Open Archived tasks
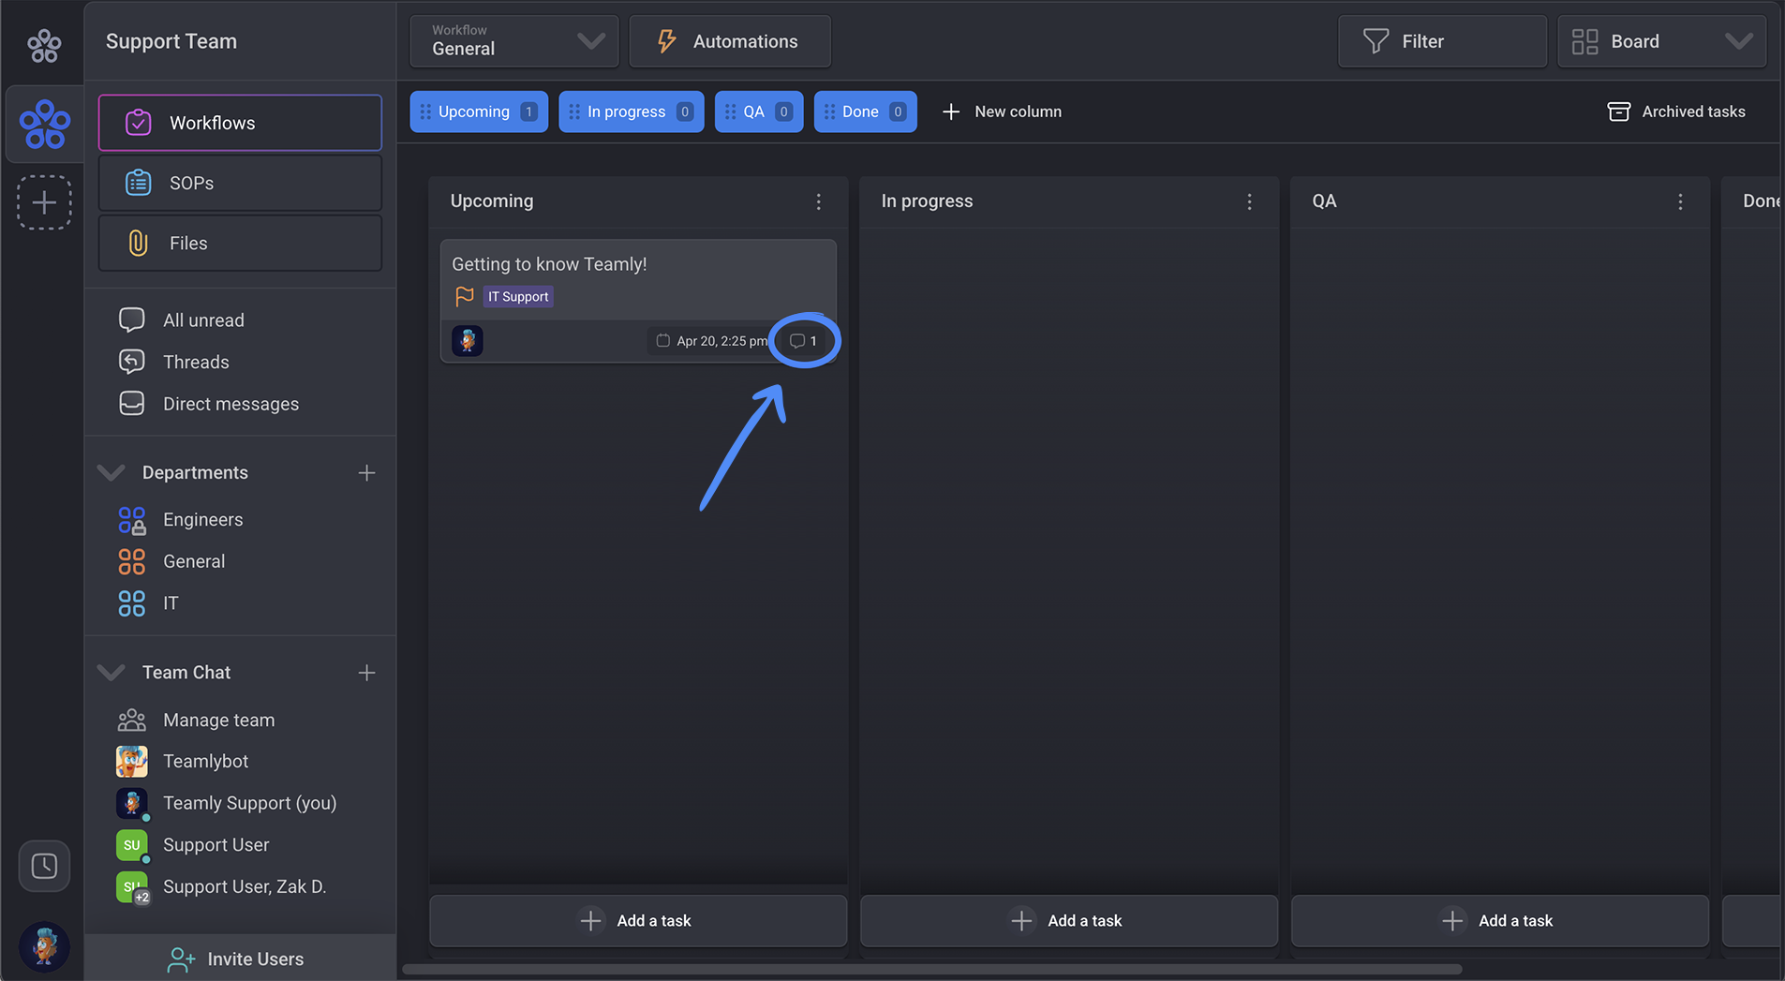The image size is (1785, 981). 1676,111
